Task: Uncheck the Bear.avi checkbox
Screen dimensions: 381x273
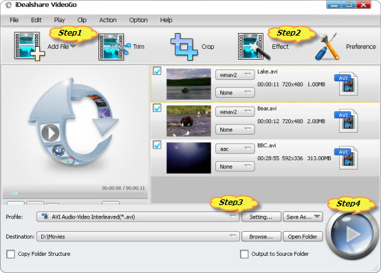Action: click(157, 108)
